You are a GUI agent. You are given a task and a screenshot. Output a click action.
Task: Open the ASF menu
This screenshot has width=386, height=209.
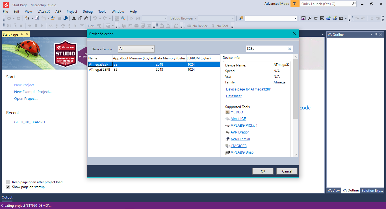[x=58, y=12]
